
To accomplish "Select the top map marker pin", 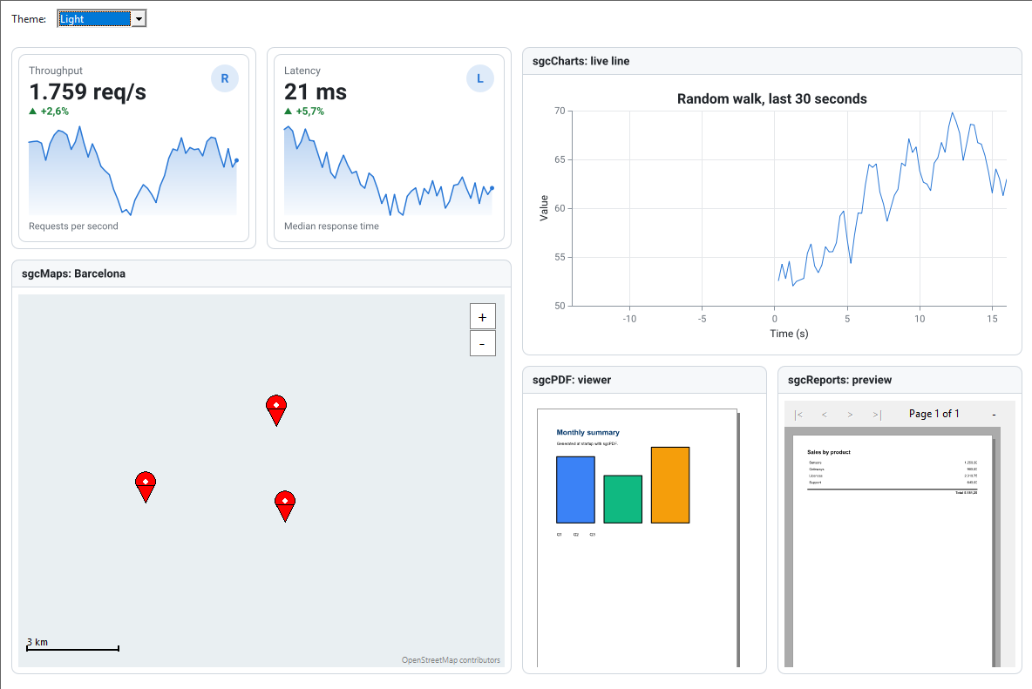I will pos(276,410).
